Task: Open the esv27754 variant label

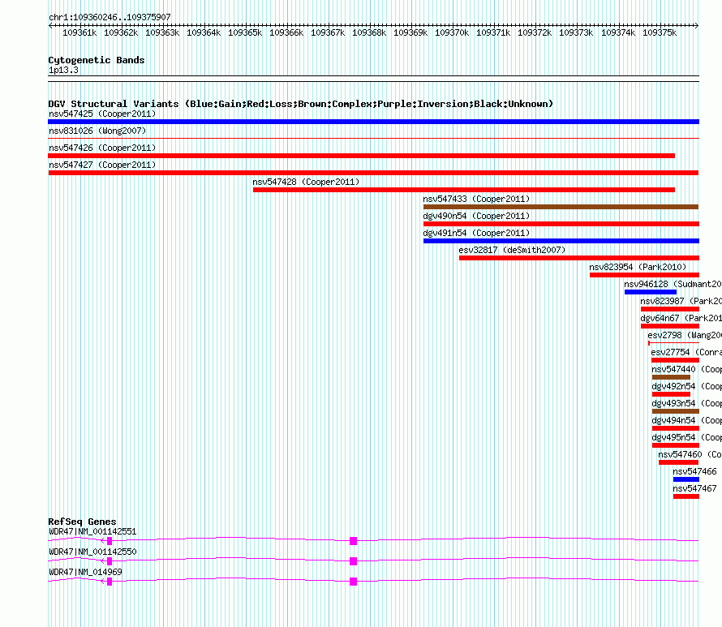Action: coord(686,352)
